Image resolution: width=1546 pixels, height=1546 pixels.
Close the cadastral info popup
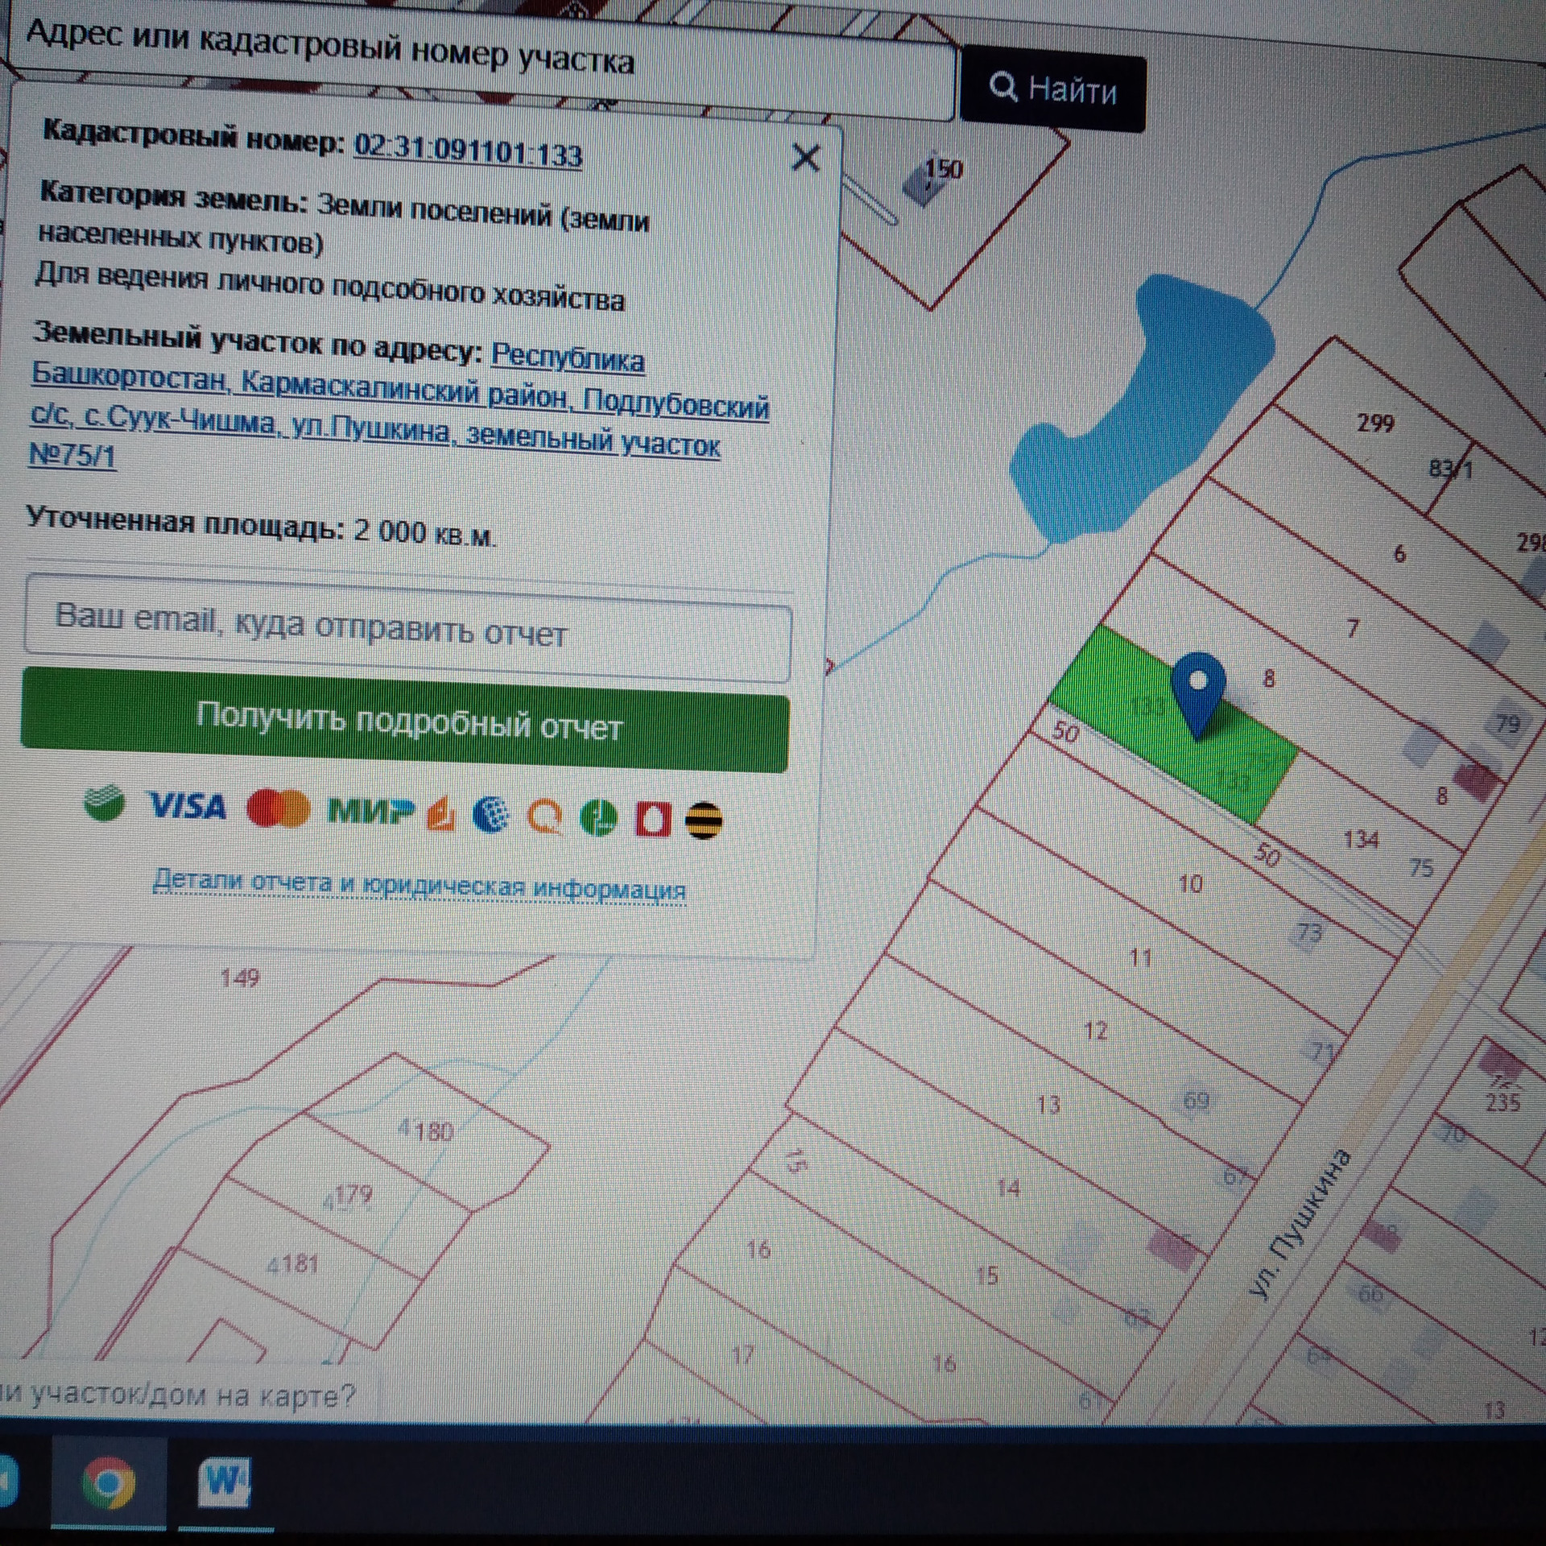click(x=805, y=158)
